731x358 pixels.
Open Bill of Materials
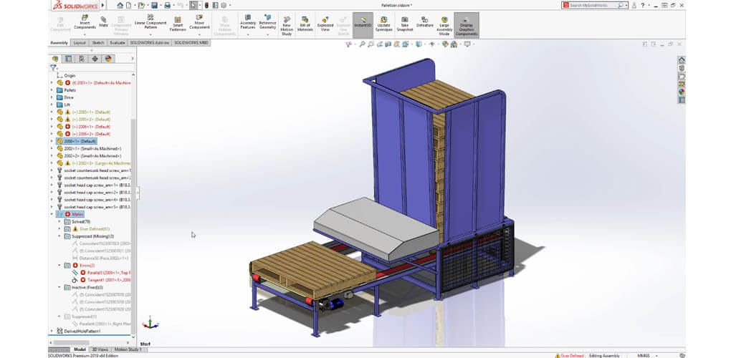click(x=305, y=22)
